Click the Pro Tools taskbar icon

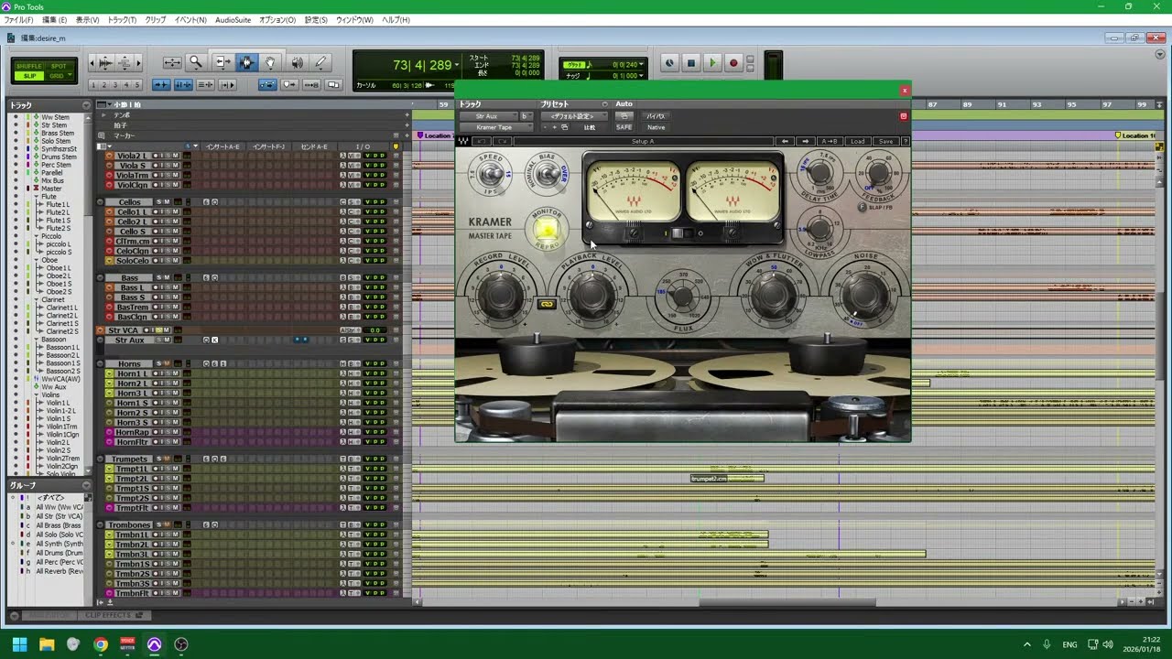pos(154,644)
